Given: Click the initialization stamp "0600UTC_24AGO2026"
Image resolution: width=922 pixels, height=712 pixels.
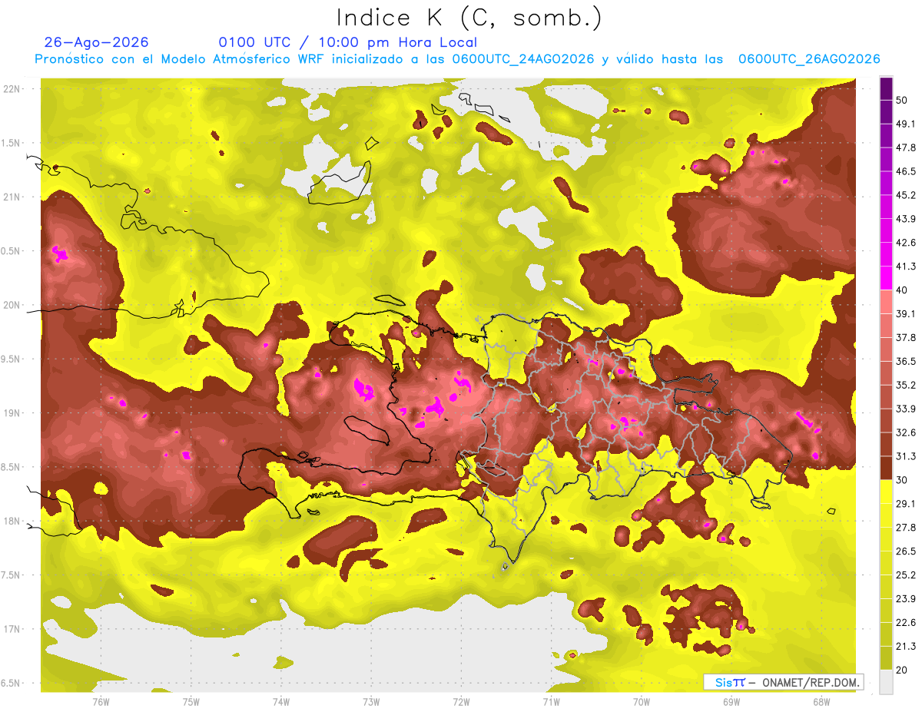Looking at the screenshot, I should [x=523, y=59].
